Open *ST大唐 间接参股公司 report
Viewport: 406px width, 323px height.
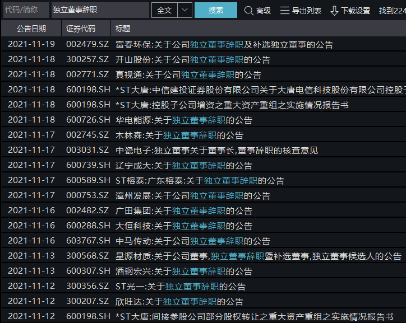point(255,316)
